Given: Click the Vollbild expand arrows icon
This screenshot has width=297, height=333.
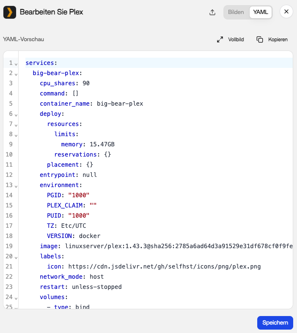Looking at the screenshot, I should click(220, 39).
